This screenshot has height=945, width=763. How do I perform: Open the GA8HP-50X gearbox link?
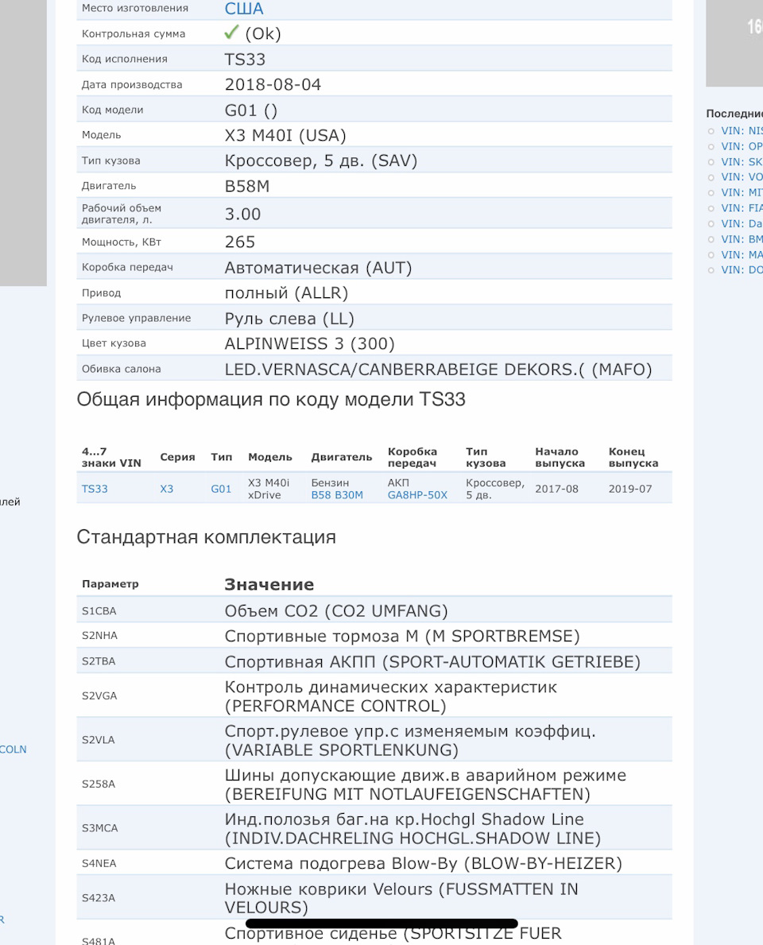click(417, 495)
